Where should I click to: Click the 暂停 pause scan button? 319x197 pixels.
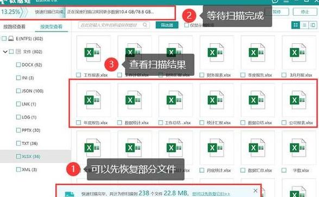click(x=277, y=12)
